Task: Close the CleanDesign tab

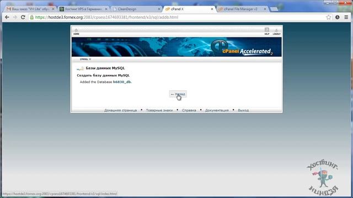Action: pyautogui.click(x=159, y=9)
